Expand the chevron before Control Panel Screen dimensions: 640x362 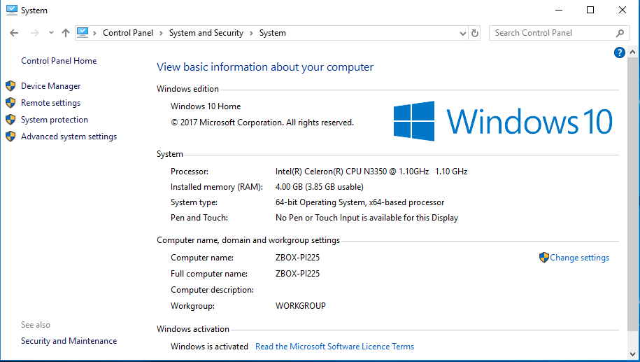94,33
